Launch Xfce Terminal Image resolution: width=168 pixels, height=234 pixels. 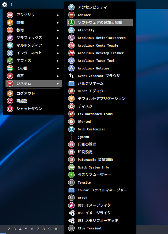[100, 228]
